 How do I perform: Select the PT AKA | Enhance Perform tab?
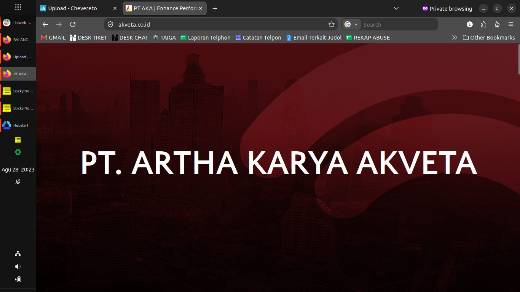165,8
